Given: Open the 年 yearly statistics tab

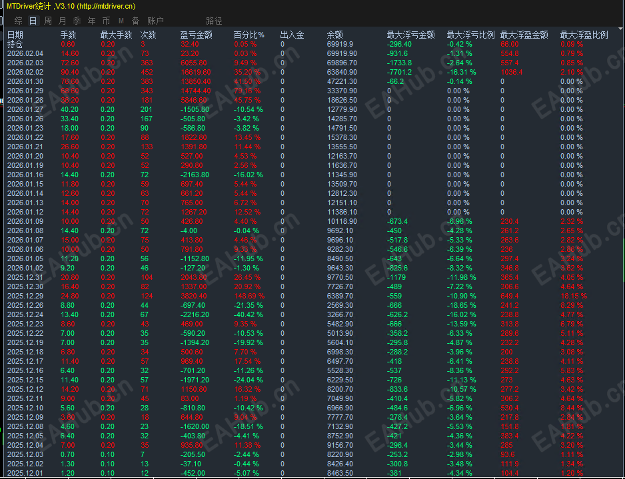Looking at the screenshot, I should [x=92, y=21].
